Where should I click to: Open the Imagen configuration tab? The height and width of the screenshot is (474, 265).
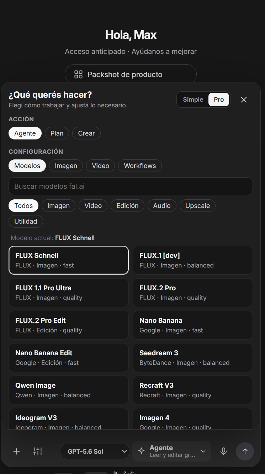click(x=66, y=166)
